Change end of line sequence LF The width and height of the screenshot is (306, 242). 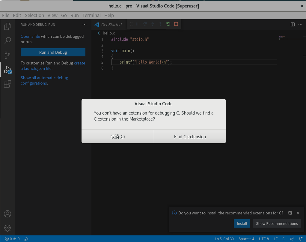[275, 239]
